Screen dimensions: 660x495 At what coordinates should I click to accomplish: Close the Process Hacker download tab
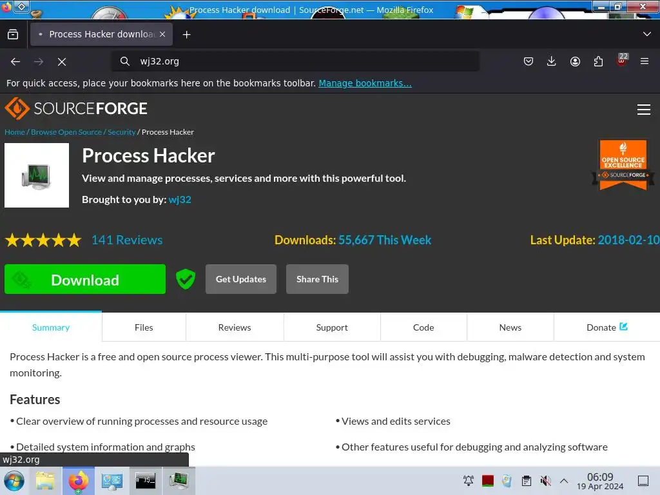tap(162, 34)
